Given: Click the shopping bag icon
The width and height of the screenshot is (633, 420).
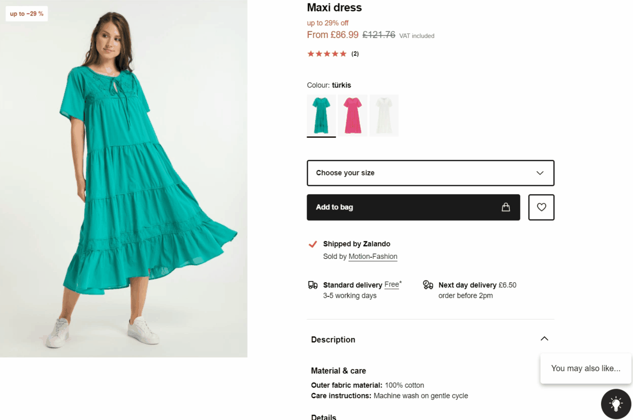Looking at the screenshot, I should tap(505, 207).
